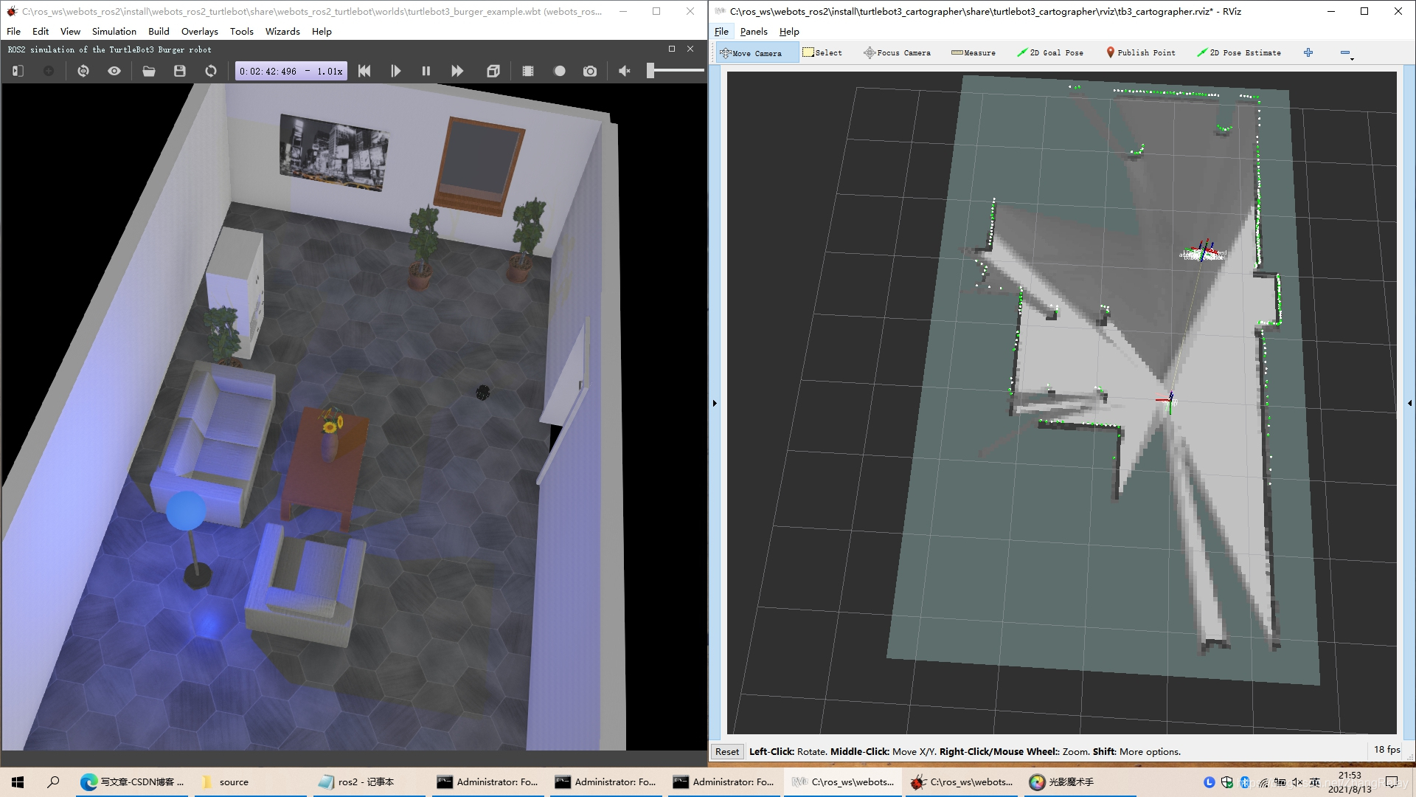Open world with the folder icon
The height and width of the screenshot is (797, 1416).
pos(148,71)
